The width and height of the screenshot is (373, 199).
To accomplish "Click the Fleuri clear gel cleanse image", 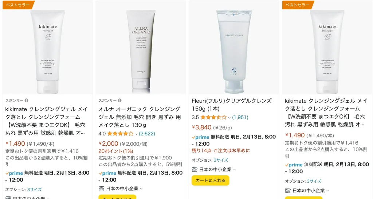I will click(234, 52).
